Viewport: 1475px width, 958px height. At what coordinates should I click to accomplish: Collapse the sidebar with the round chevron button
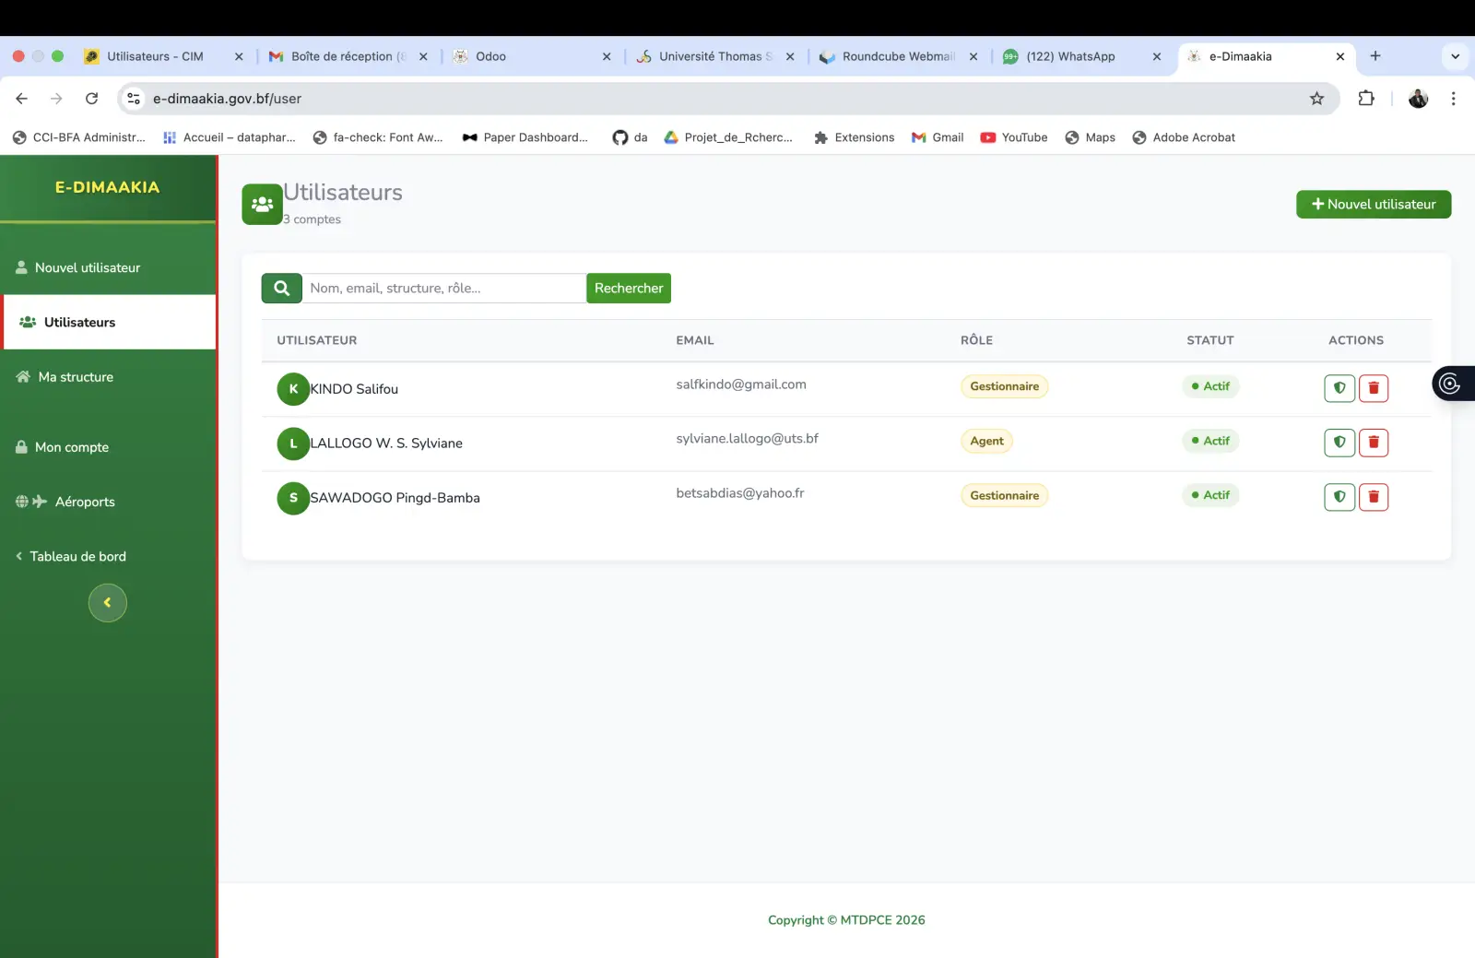click(x=108, y=603)
